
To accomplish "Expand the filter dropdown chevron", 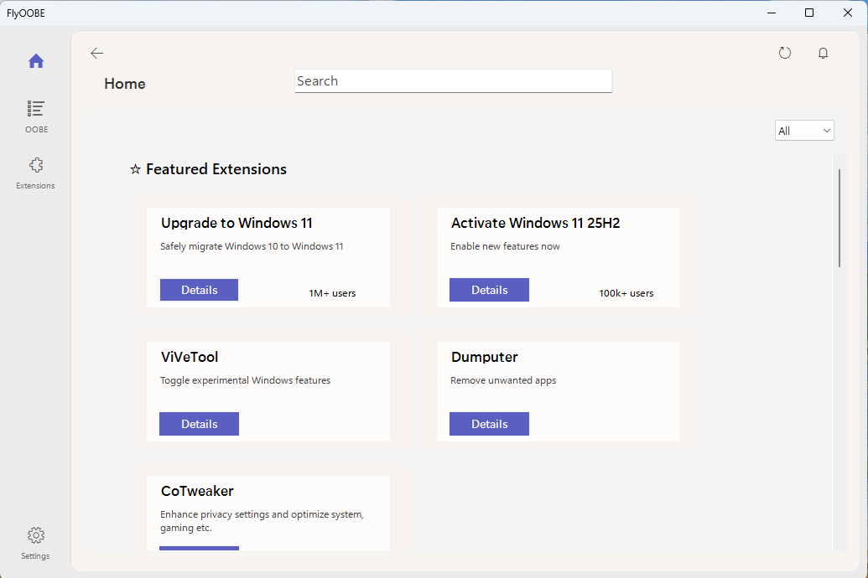I will pos(825,130).
